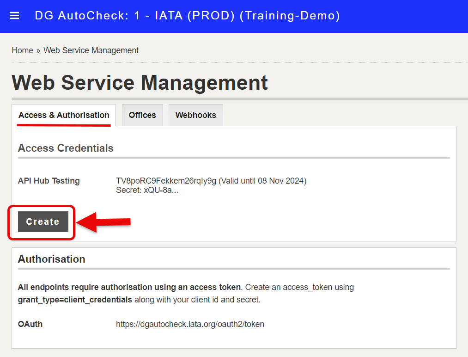The width and height of the screenshot is (468, 357).
Task: Click grant_type=client_credentials text
Action: [75, 300]
